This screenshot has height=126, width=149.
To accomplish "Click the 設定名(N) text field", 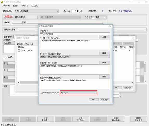I will (75, 34).
